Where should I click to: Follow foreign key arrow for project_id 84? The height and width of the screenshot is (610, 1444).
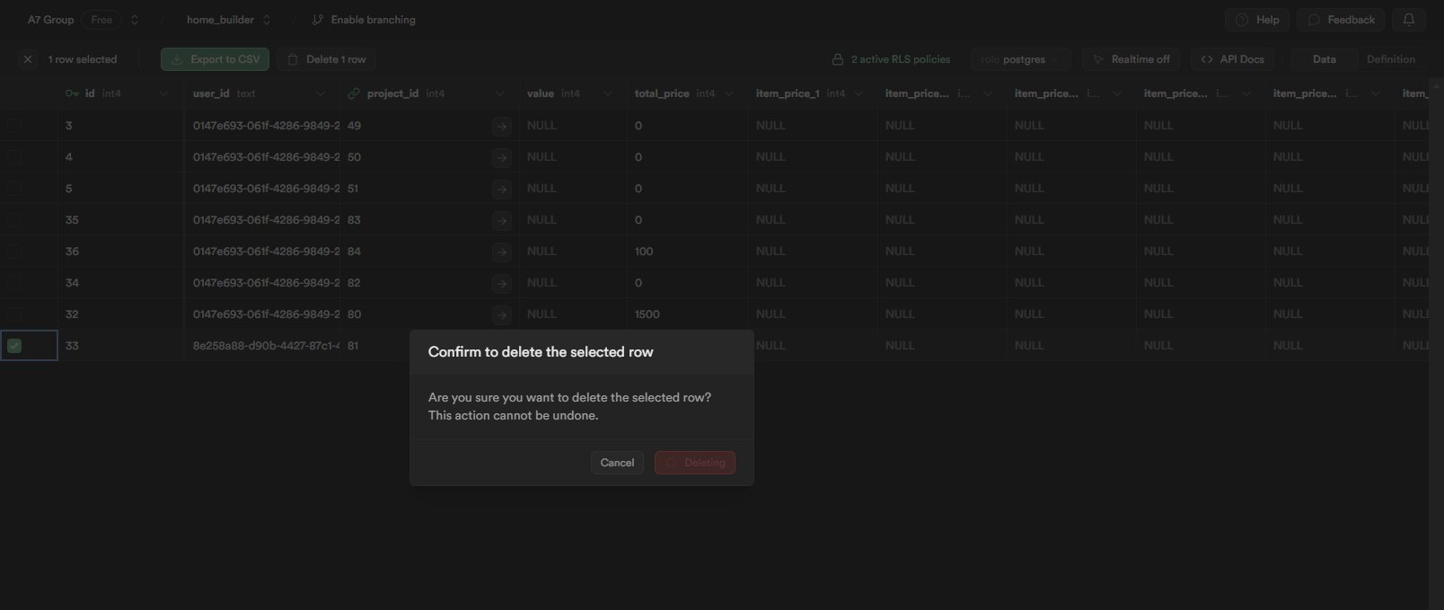[x=502, y=252]
